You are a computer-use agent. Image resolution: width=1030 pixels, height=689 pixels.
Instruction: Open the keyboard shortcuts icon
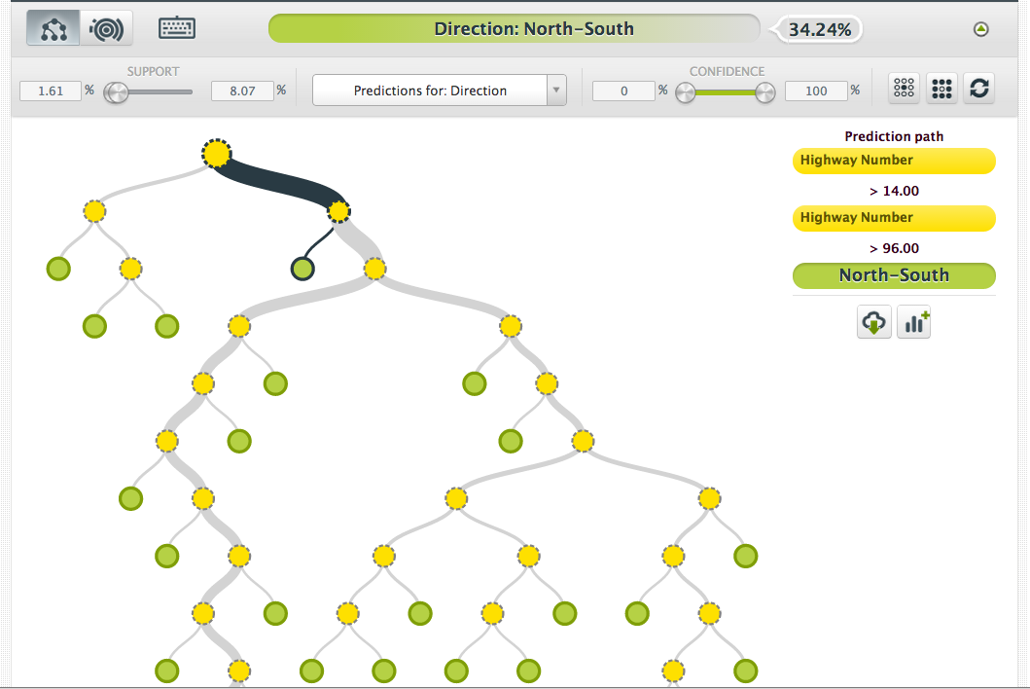click(x=176, y=27)
